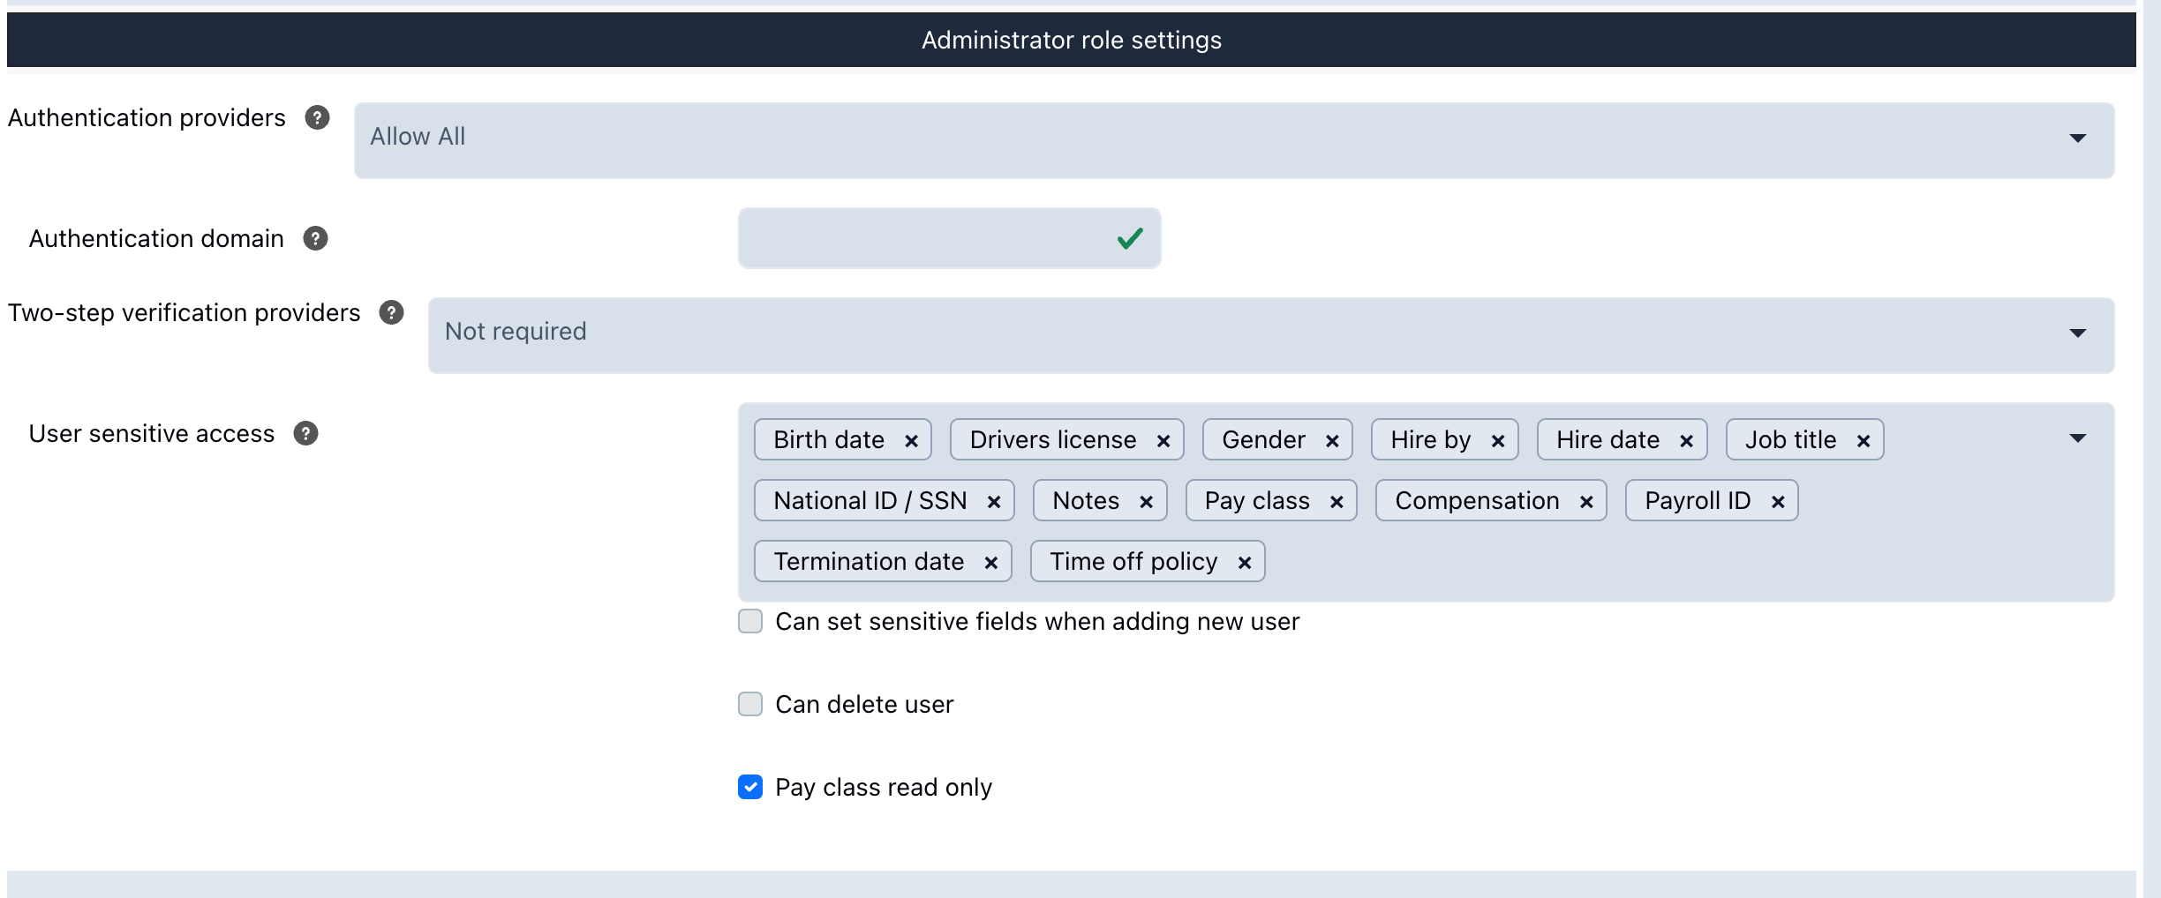This screenshot has width=2161, height=898.
Task: Remove the Time off policy tag
Action: (1245, 562)
